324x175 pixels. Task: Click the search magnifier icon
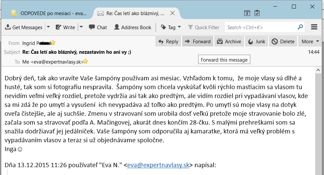pos(300,27)
